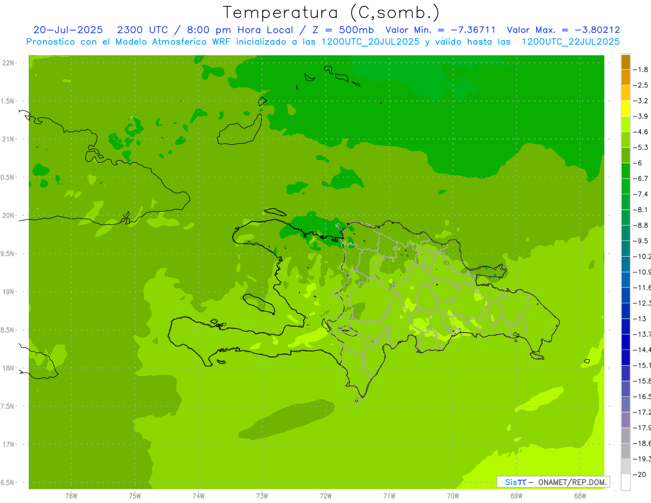Click the "-14.4" legend value

(x=642, y=349)
